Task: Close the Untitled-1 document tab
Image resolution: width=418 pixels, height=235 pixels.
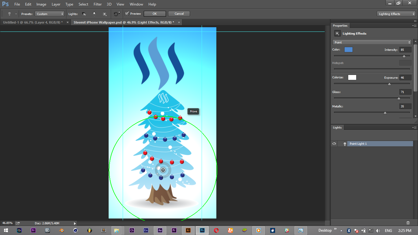Action: pos(68,22)
